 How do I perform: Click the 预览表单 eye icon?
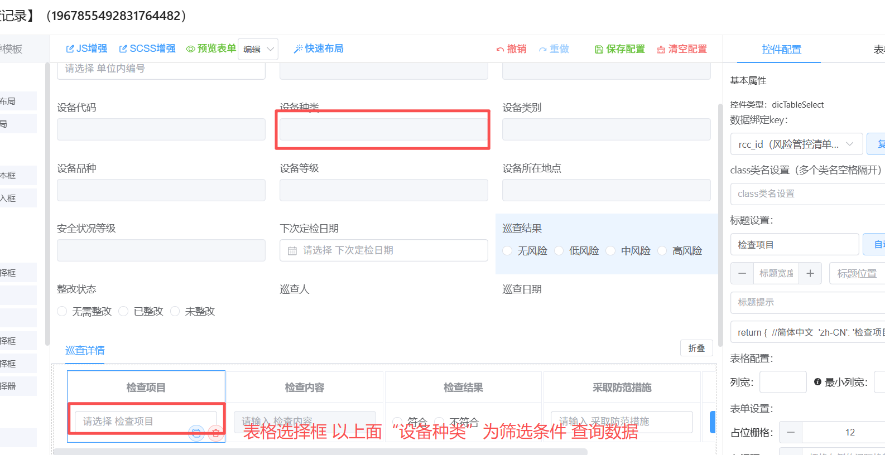[190, 49]
